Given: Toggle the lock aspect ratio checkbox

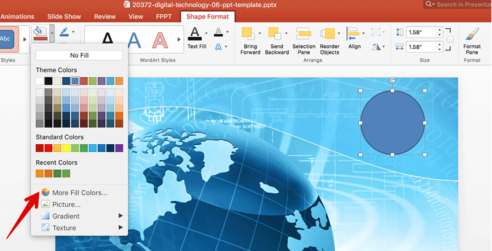Looking at the screenshot, I should click(450, 39).
